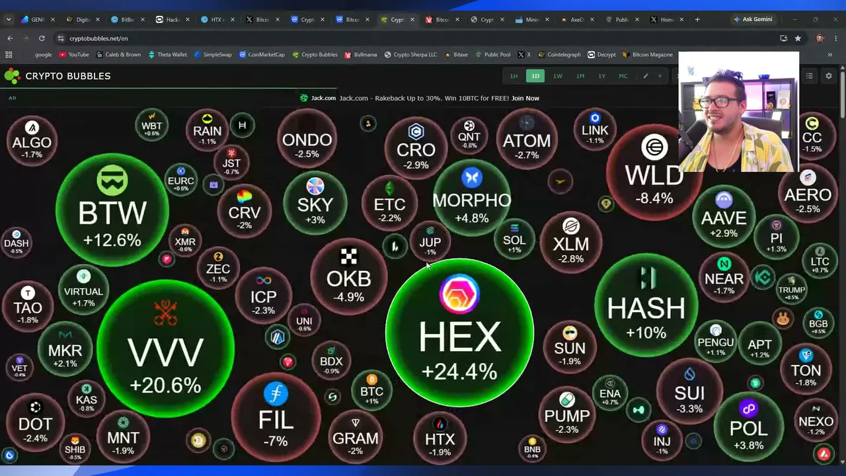
Task: Select the BTC bubble
Action: [x=371, y=389]
